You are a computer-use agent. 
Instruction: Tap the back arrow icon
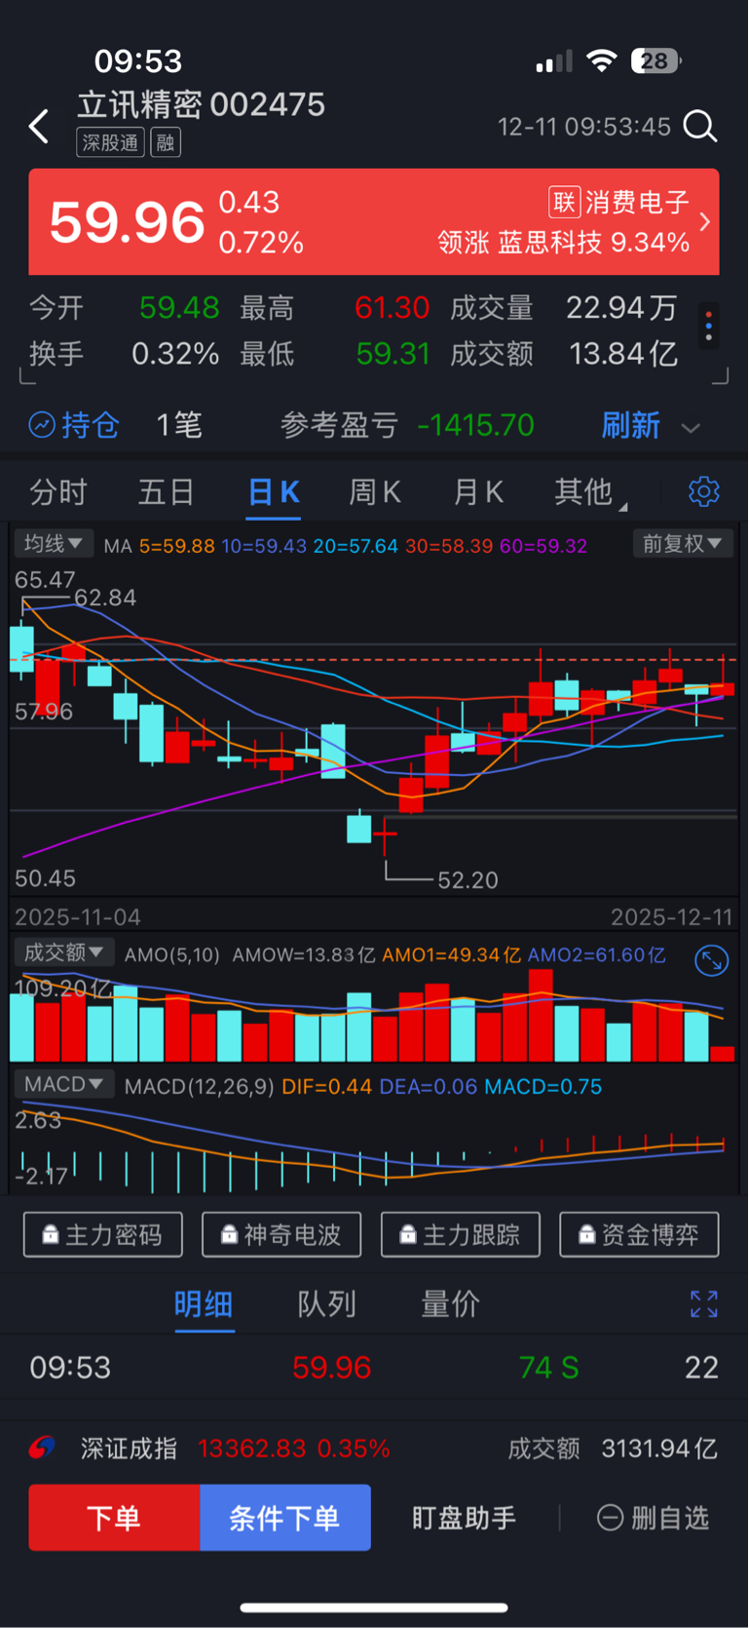pyautogui.click(x=39, y=127)
